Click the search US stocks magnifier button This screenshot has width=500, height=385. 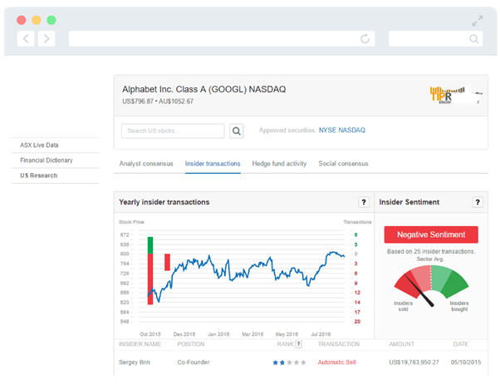coord(236,131)
